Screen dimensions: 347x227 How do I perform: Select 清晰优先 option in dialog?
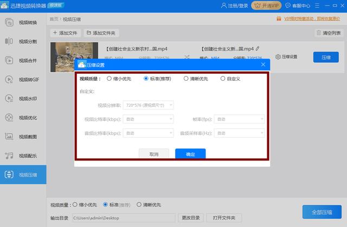186,79
